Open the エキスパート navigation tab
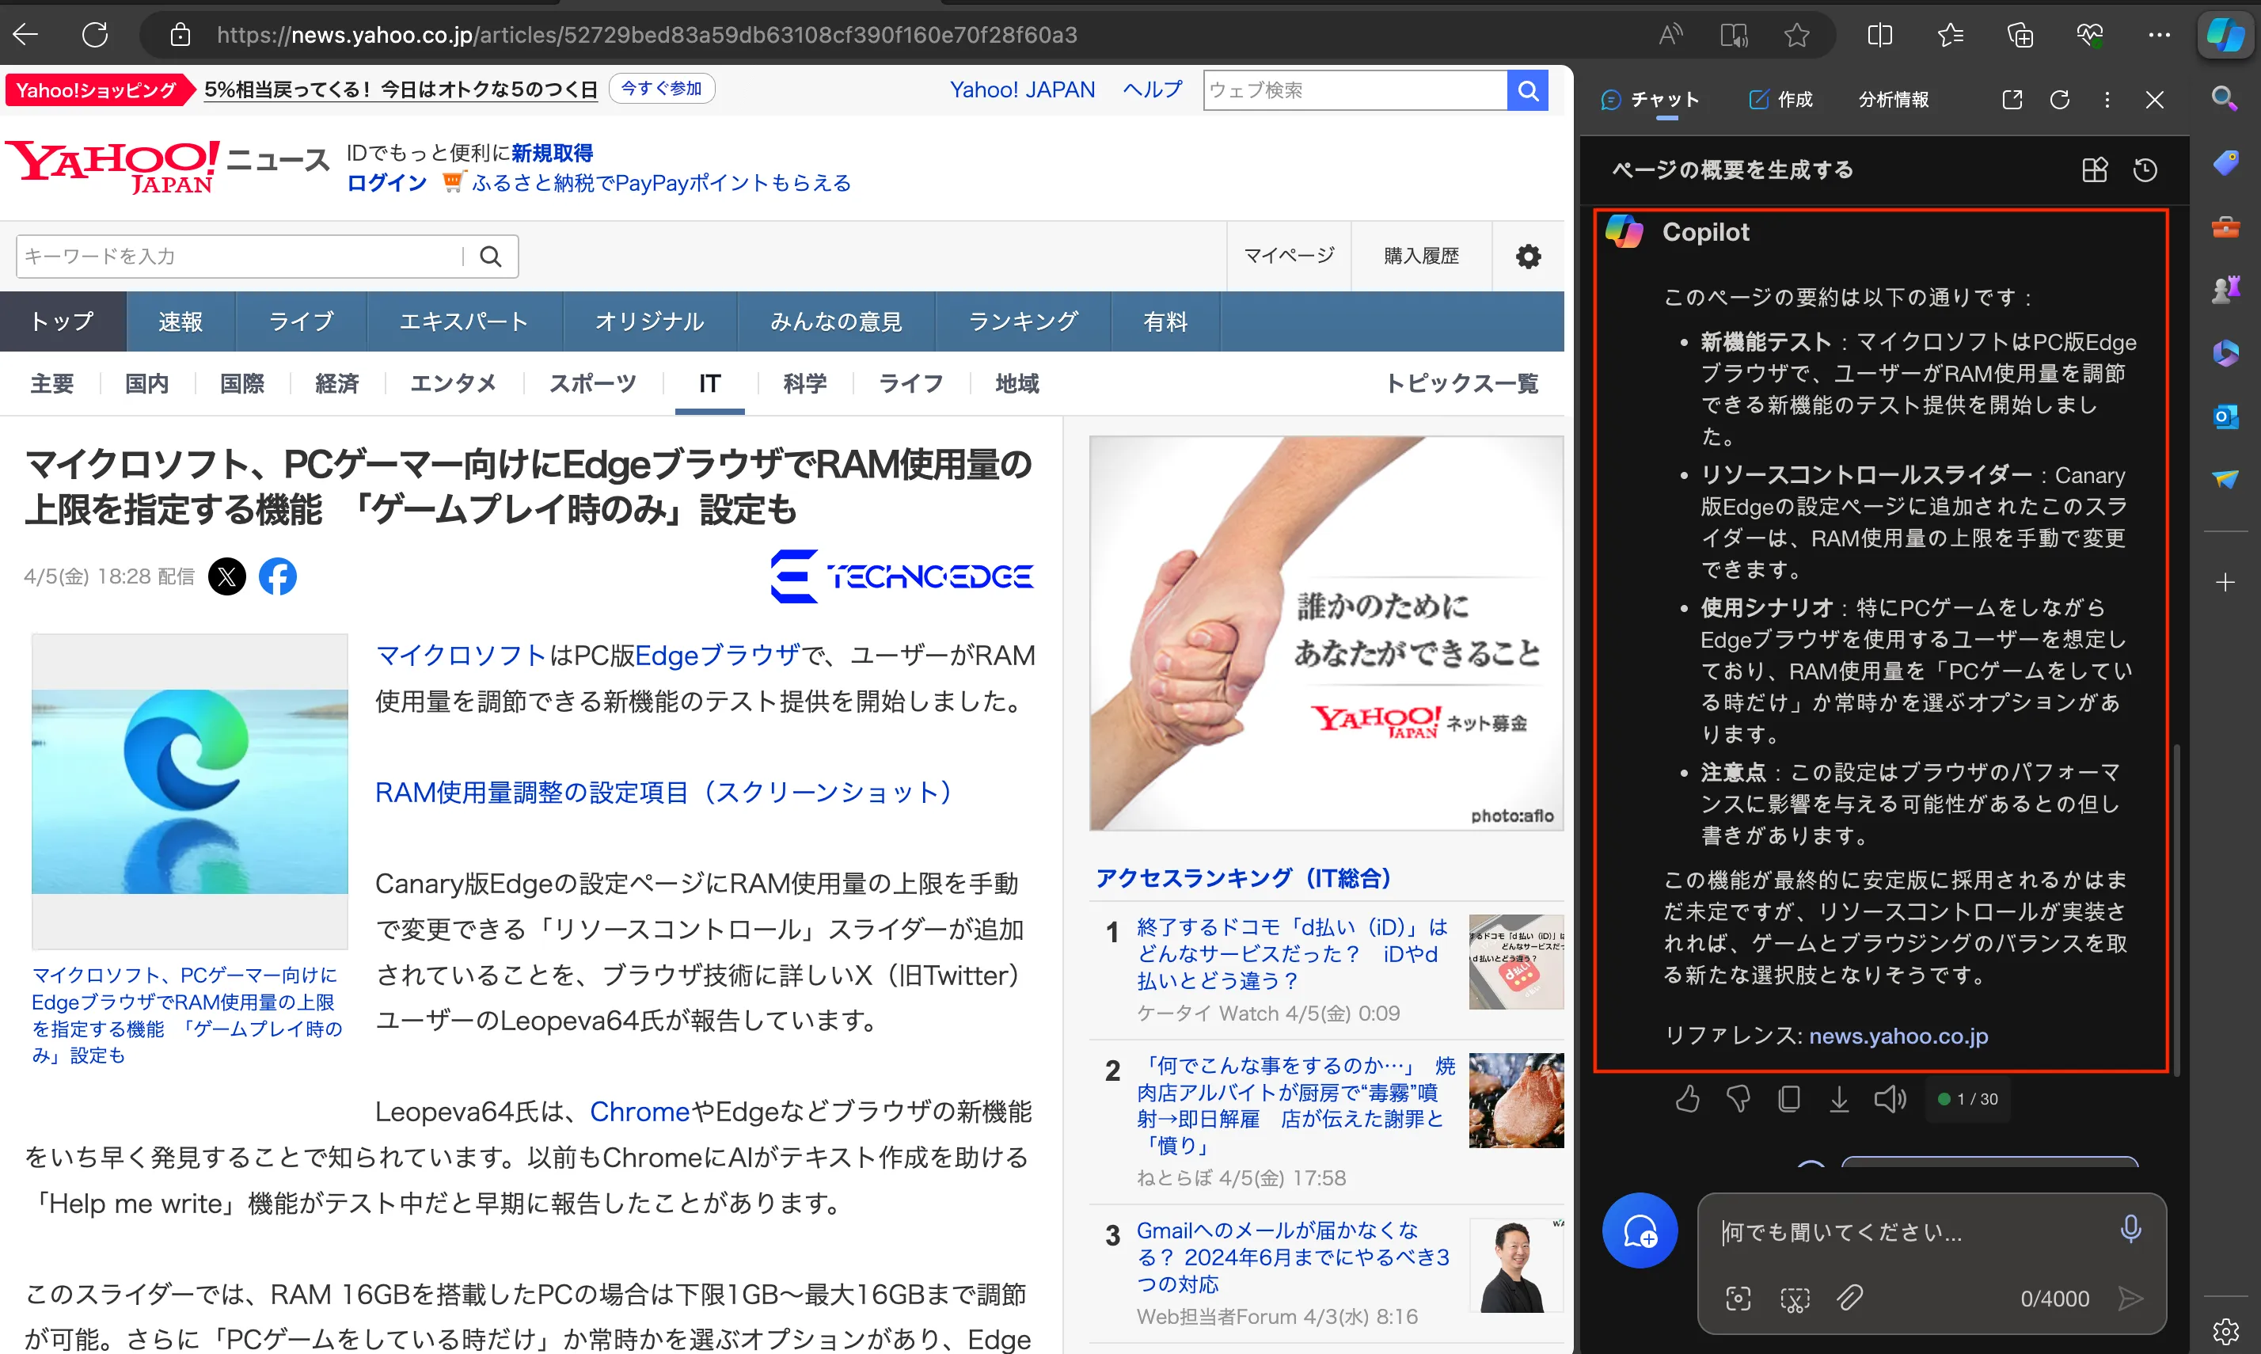Viewport: 2261px width, 1354px height. pyautogui.click(x=464, y=321)
